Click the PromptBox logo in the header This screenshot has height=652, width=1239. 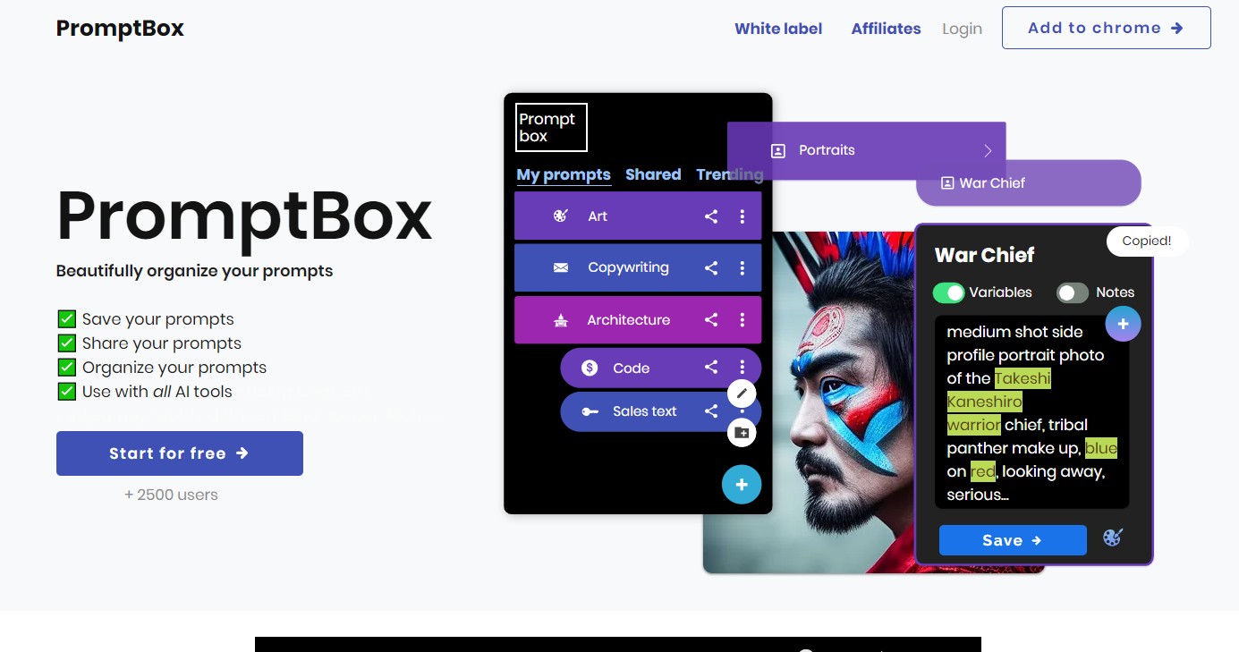point(120,29)
